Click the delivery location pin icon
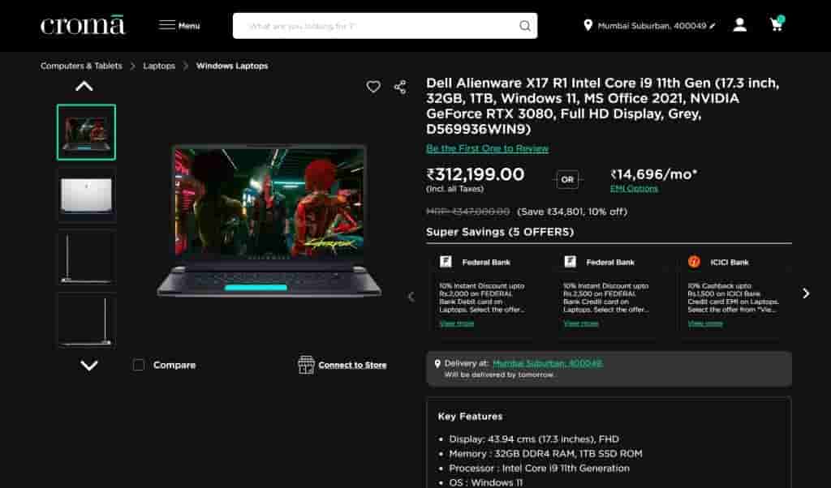This screenshot has width=831, height=488. [437, 364]
